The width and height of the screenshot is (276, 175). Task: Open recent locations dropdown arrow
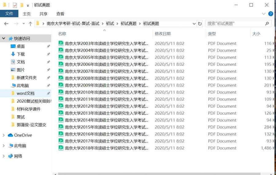click(24, 24)
